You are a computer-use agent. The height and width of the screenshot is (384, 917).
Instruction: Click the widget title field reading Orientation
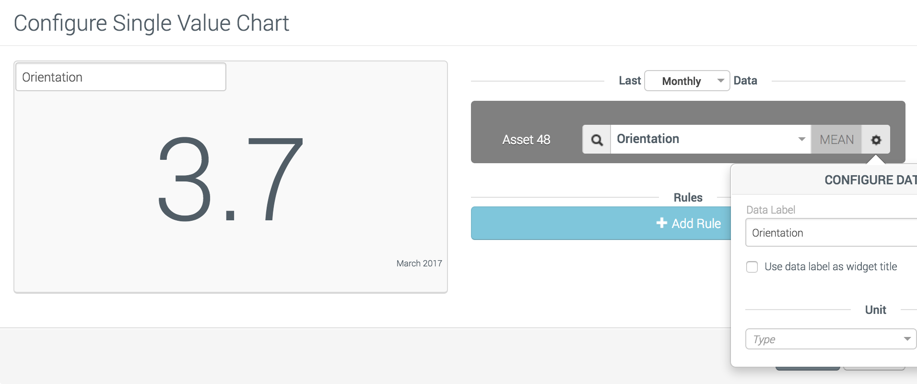pos(121,77)
